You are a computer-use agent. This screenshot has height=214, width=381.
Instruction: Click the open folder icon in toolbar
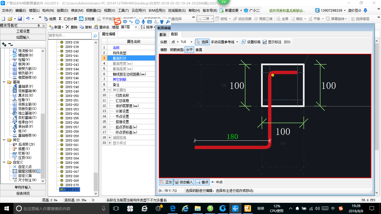point(10,19)
